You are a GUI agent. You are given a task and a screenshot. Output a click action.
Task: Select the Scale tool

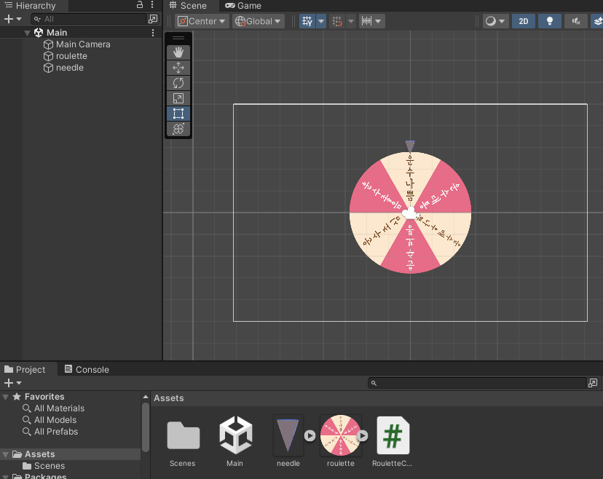tap(178, 98)
